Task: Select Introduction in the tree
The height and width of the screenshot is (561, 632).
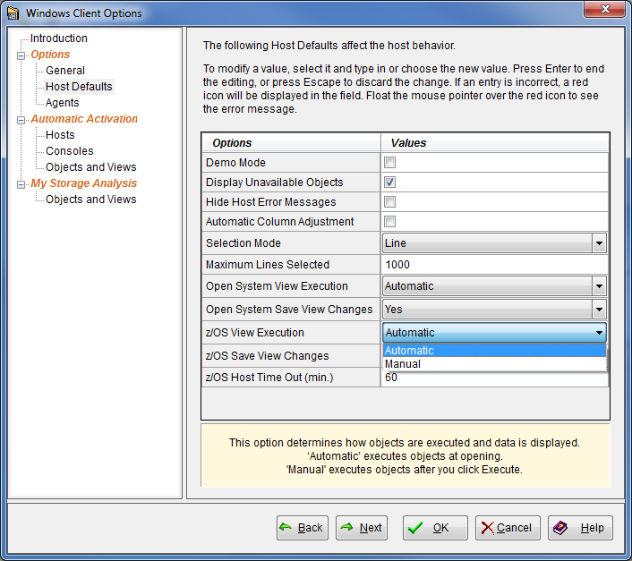Action: click(59, 38)
